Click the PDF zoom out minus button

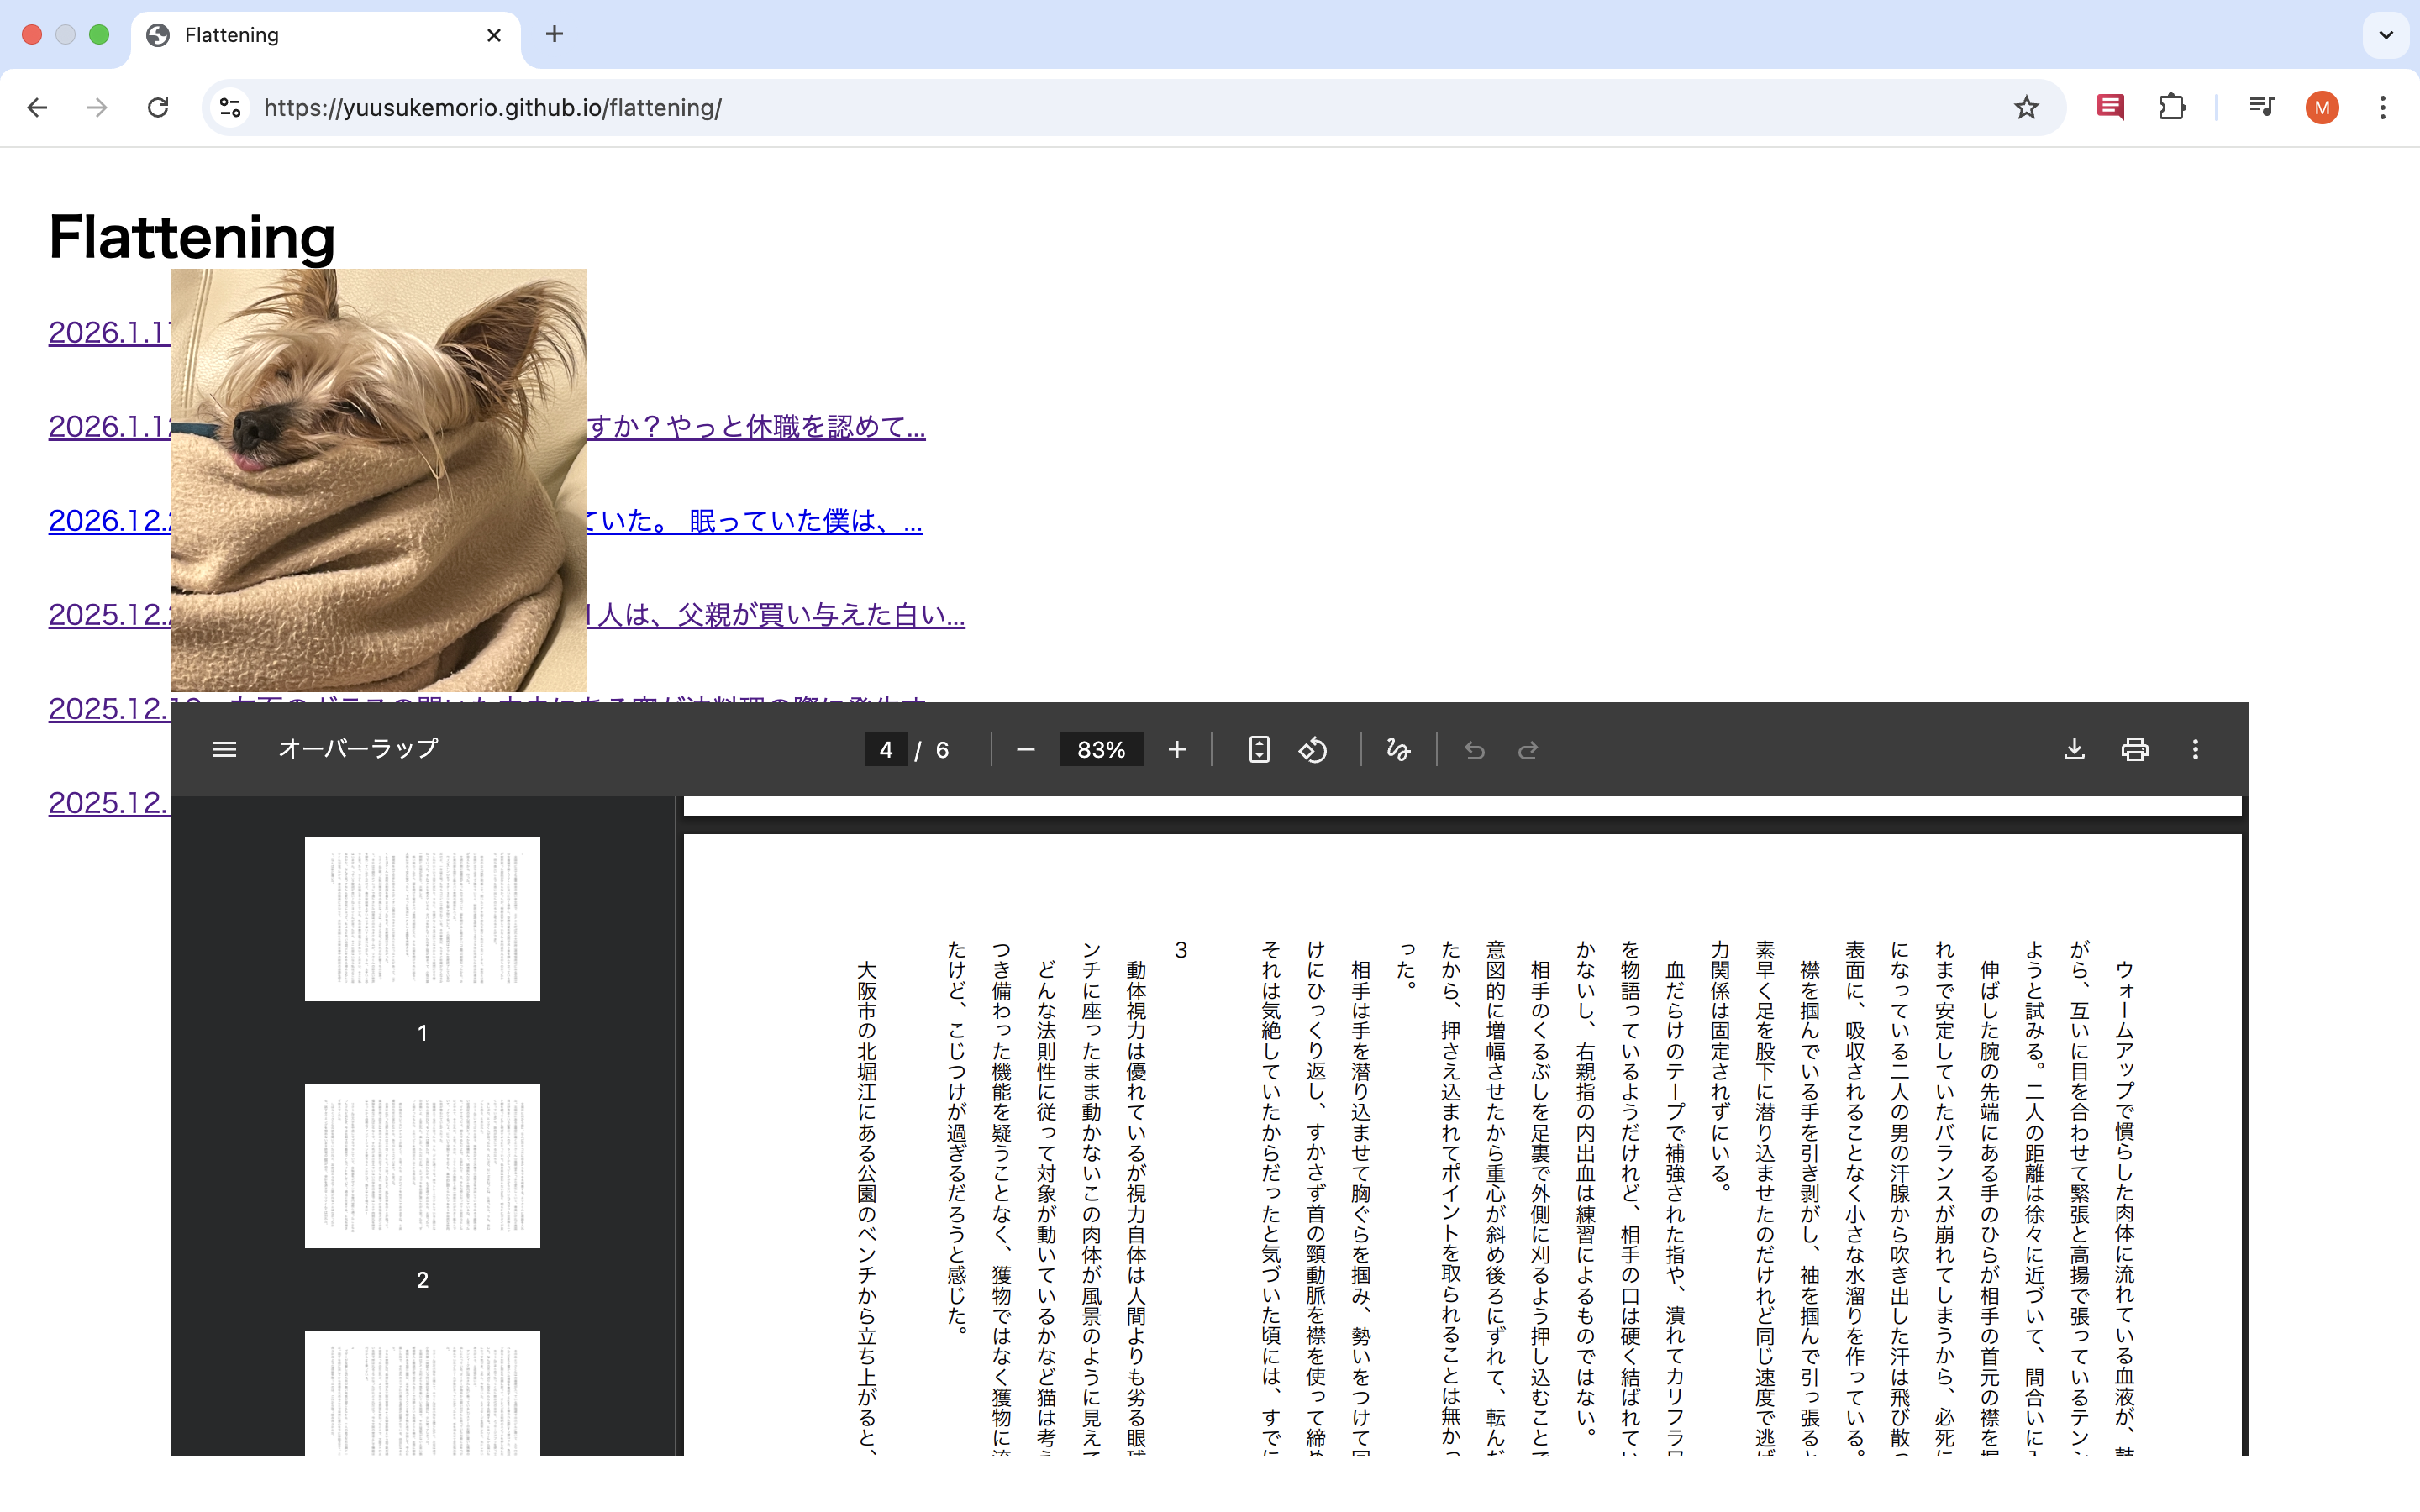pyautogui.click(x=1025, y=749)
